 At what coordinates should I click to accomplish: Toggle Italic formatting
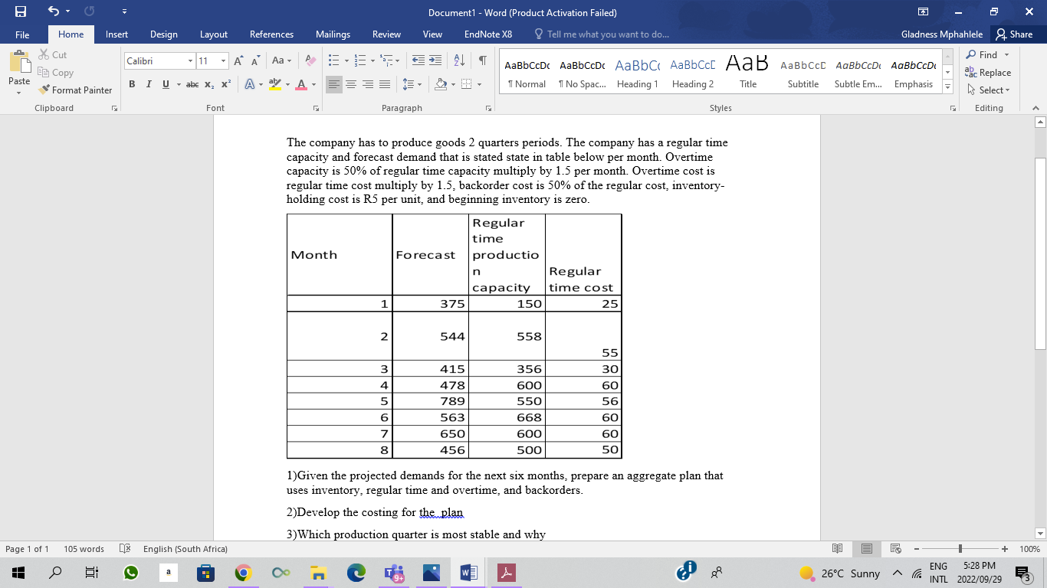149,85
